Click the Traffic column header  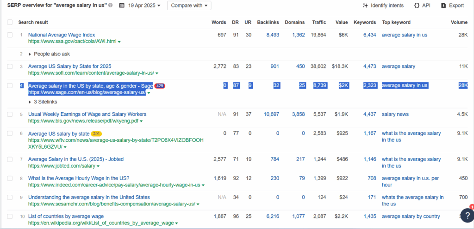click(x=319, y=22)
